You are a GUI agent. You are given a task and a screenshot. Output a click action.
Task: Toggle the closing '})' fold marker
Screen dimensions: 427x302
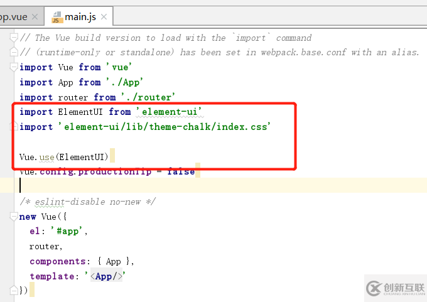(14, 290)
